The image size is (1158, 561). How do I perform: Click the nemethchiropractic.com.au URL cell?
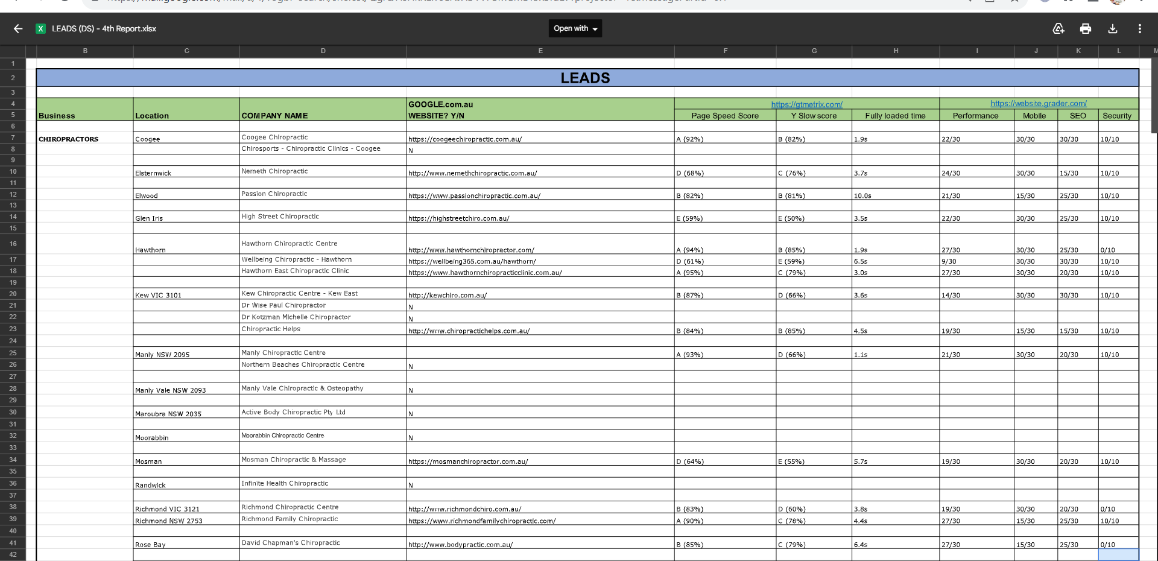[x=540, y=171]
